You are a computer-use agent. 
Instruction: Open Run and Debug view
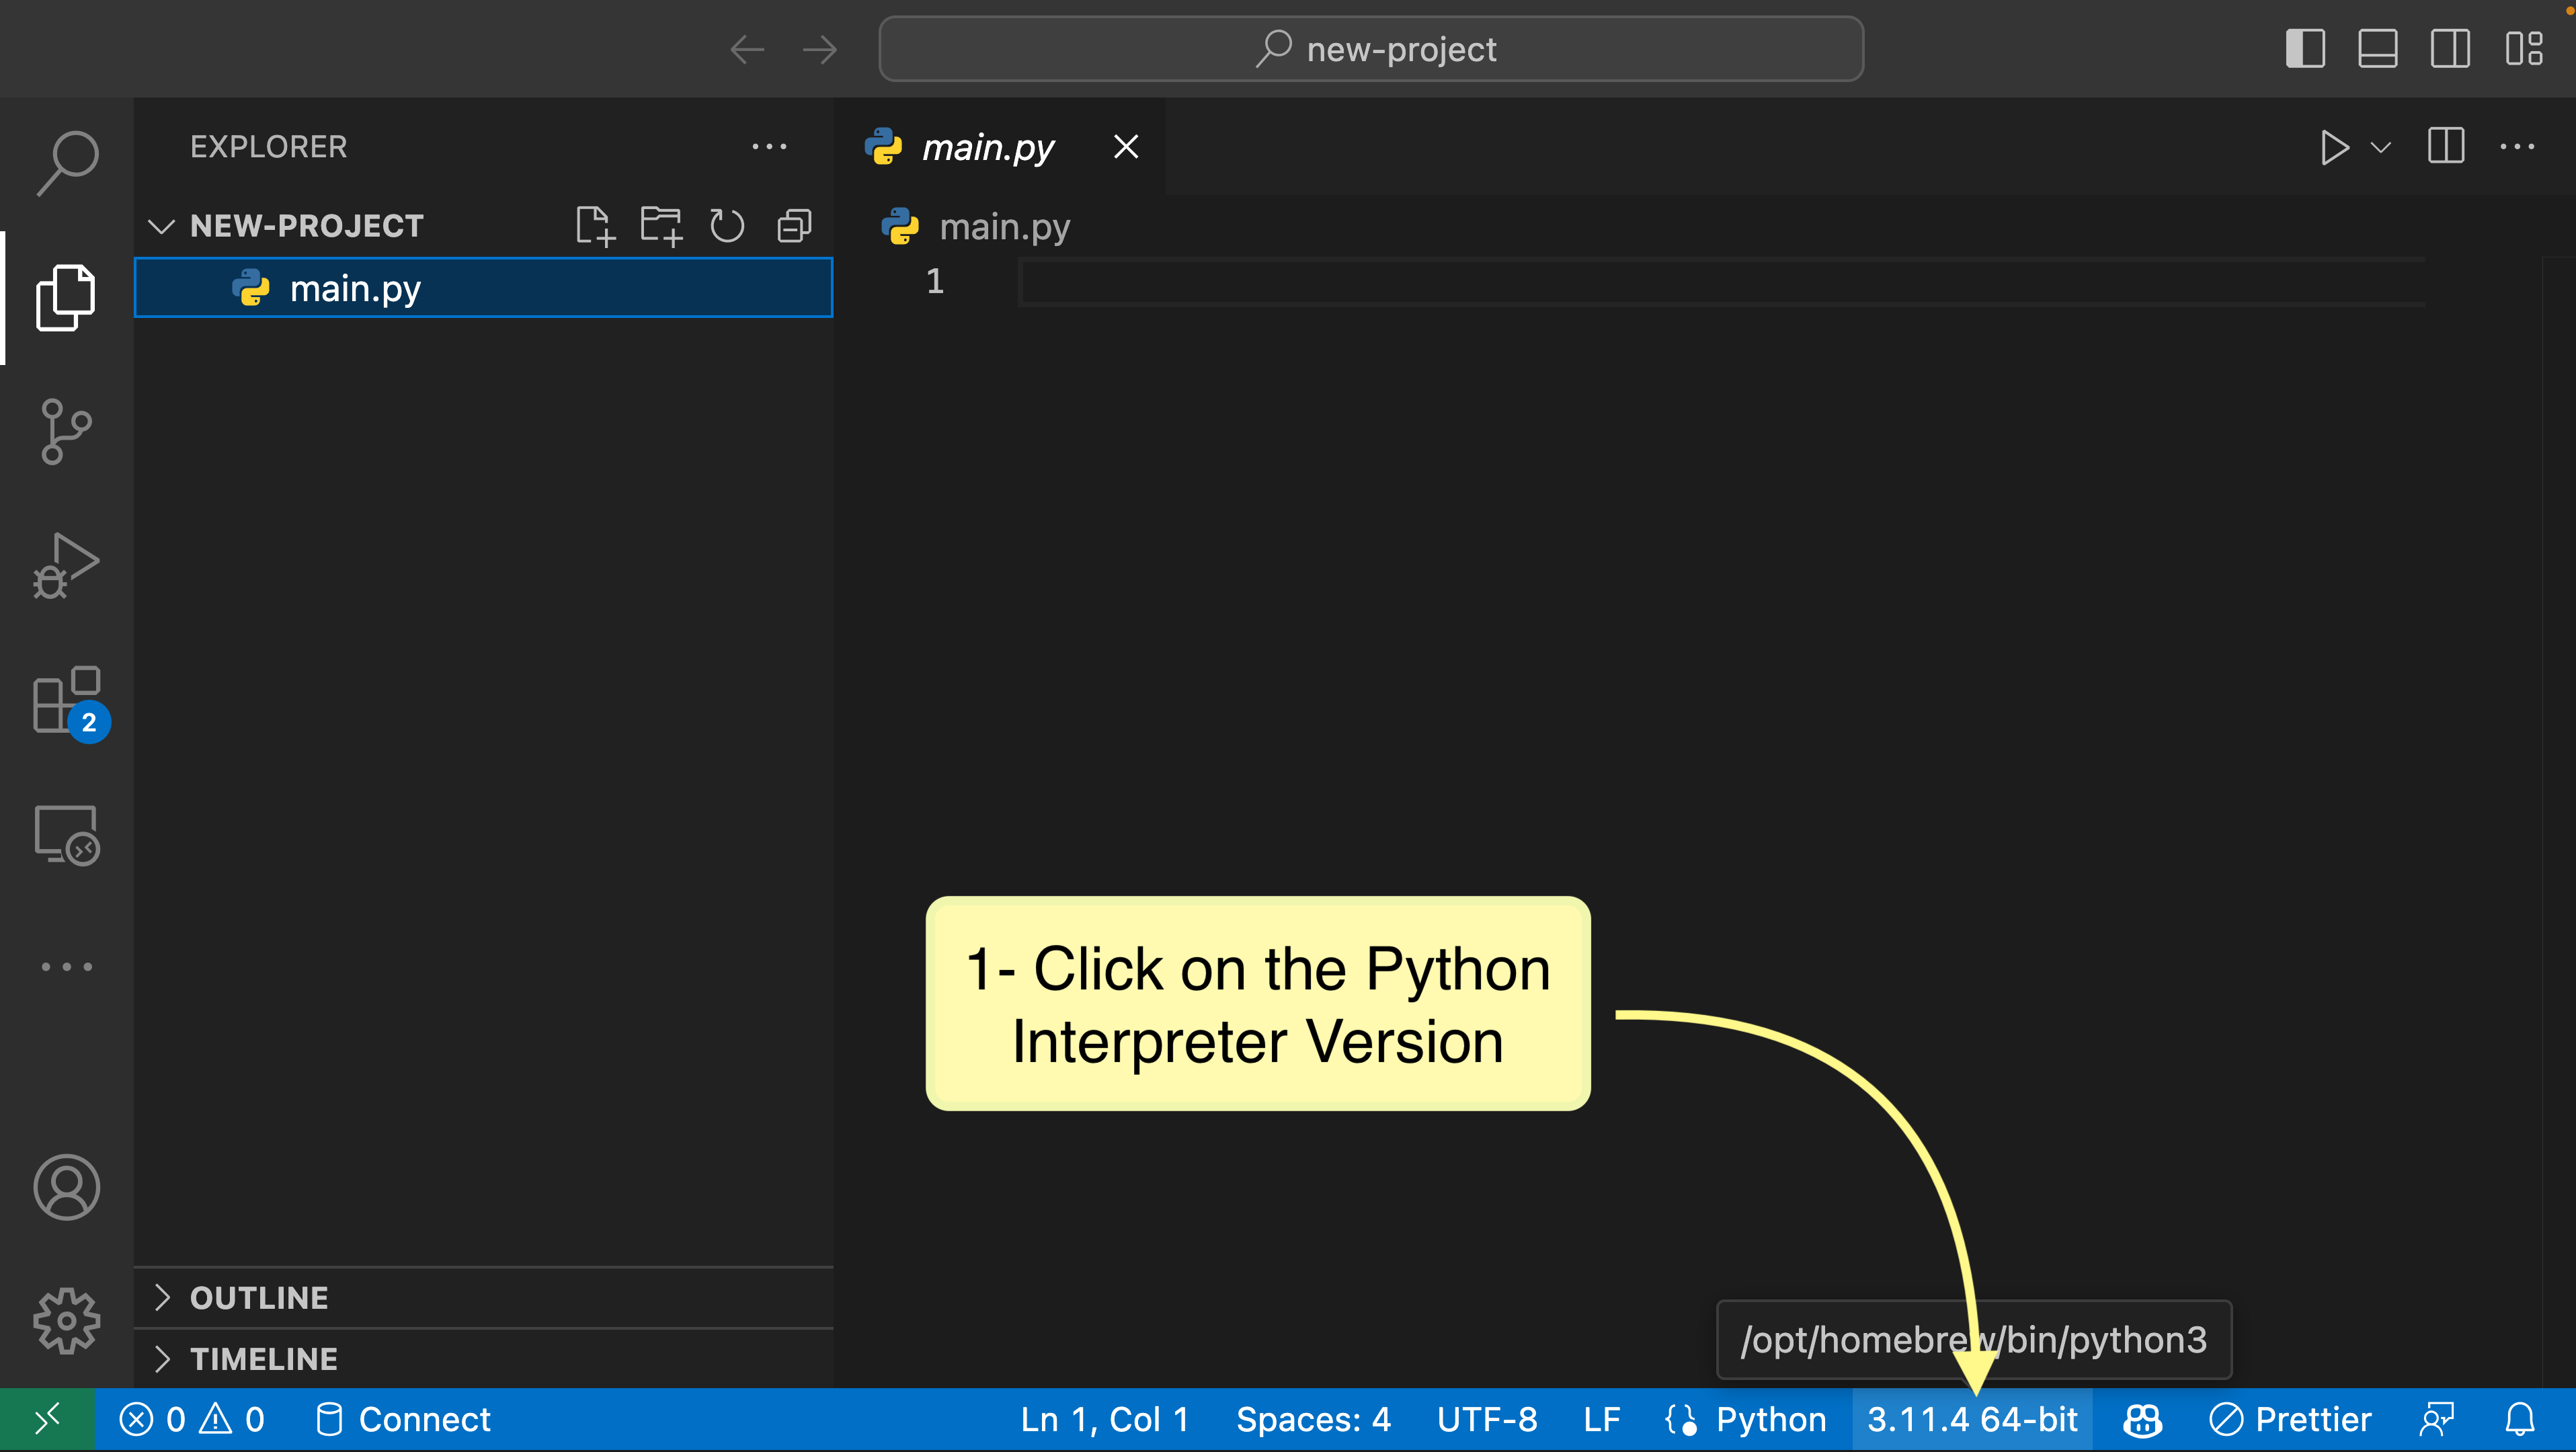point(67,566)
